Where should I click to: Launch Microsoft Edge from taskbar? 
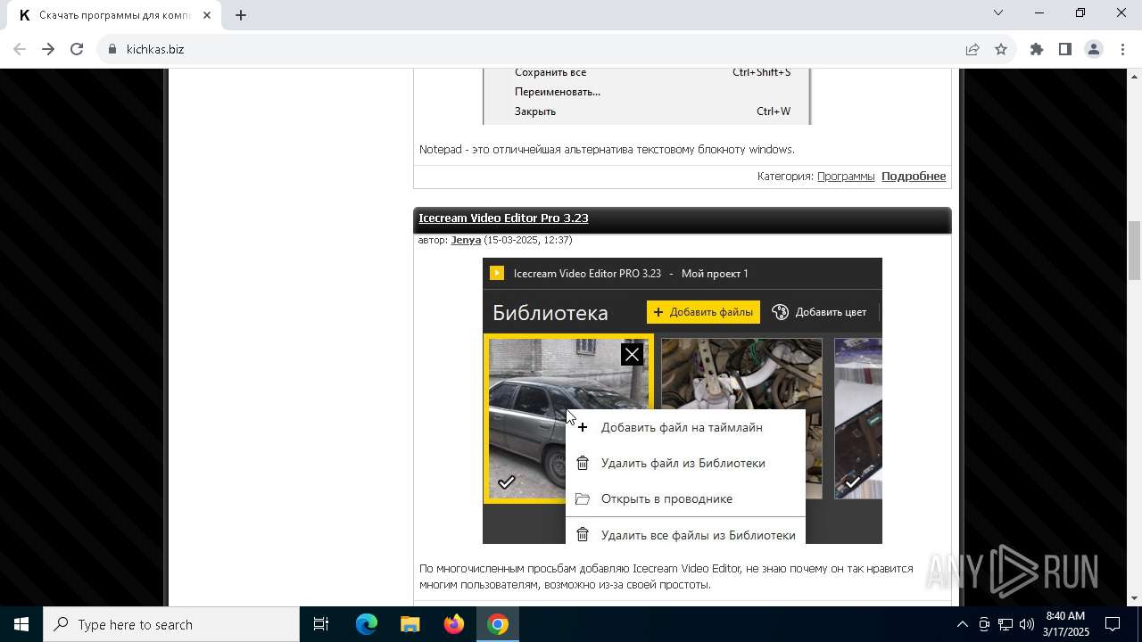[367, 624]
